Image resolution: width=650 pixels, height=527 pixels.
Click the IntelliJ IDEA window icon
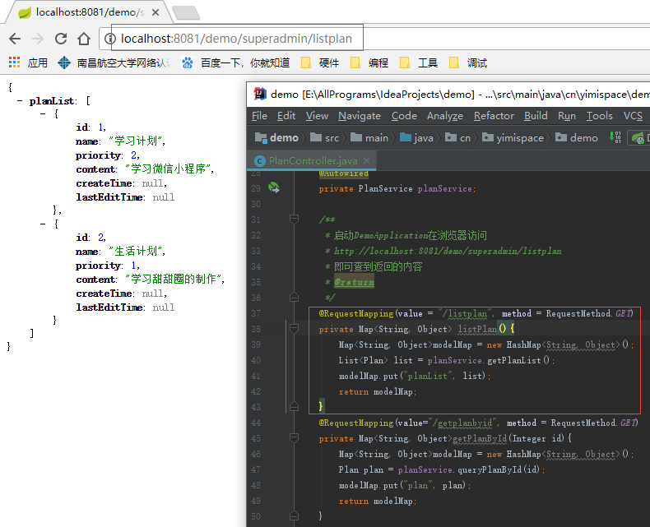[x=260, y=94]
